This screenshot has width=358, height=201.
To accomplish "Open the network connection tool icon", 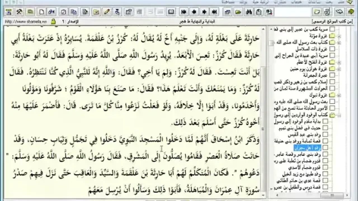I will [x=9, y=12].
